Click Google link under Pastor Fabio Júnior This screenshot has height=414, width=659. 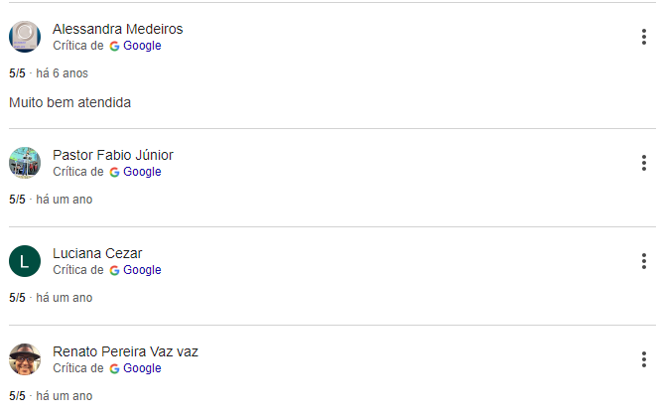[142, 172]
